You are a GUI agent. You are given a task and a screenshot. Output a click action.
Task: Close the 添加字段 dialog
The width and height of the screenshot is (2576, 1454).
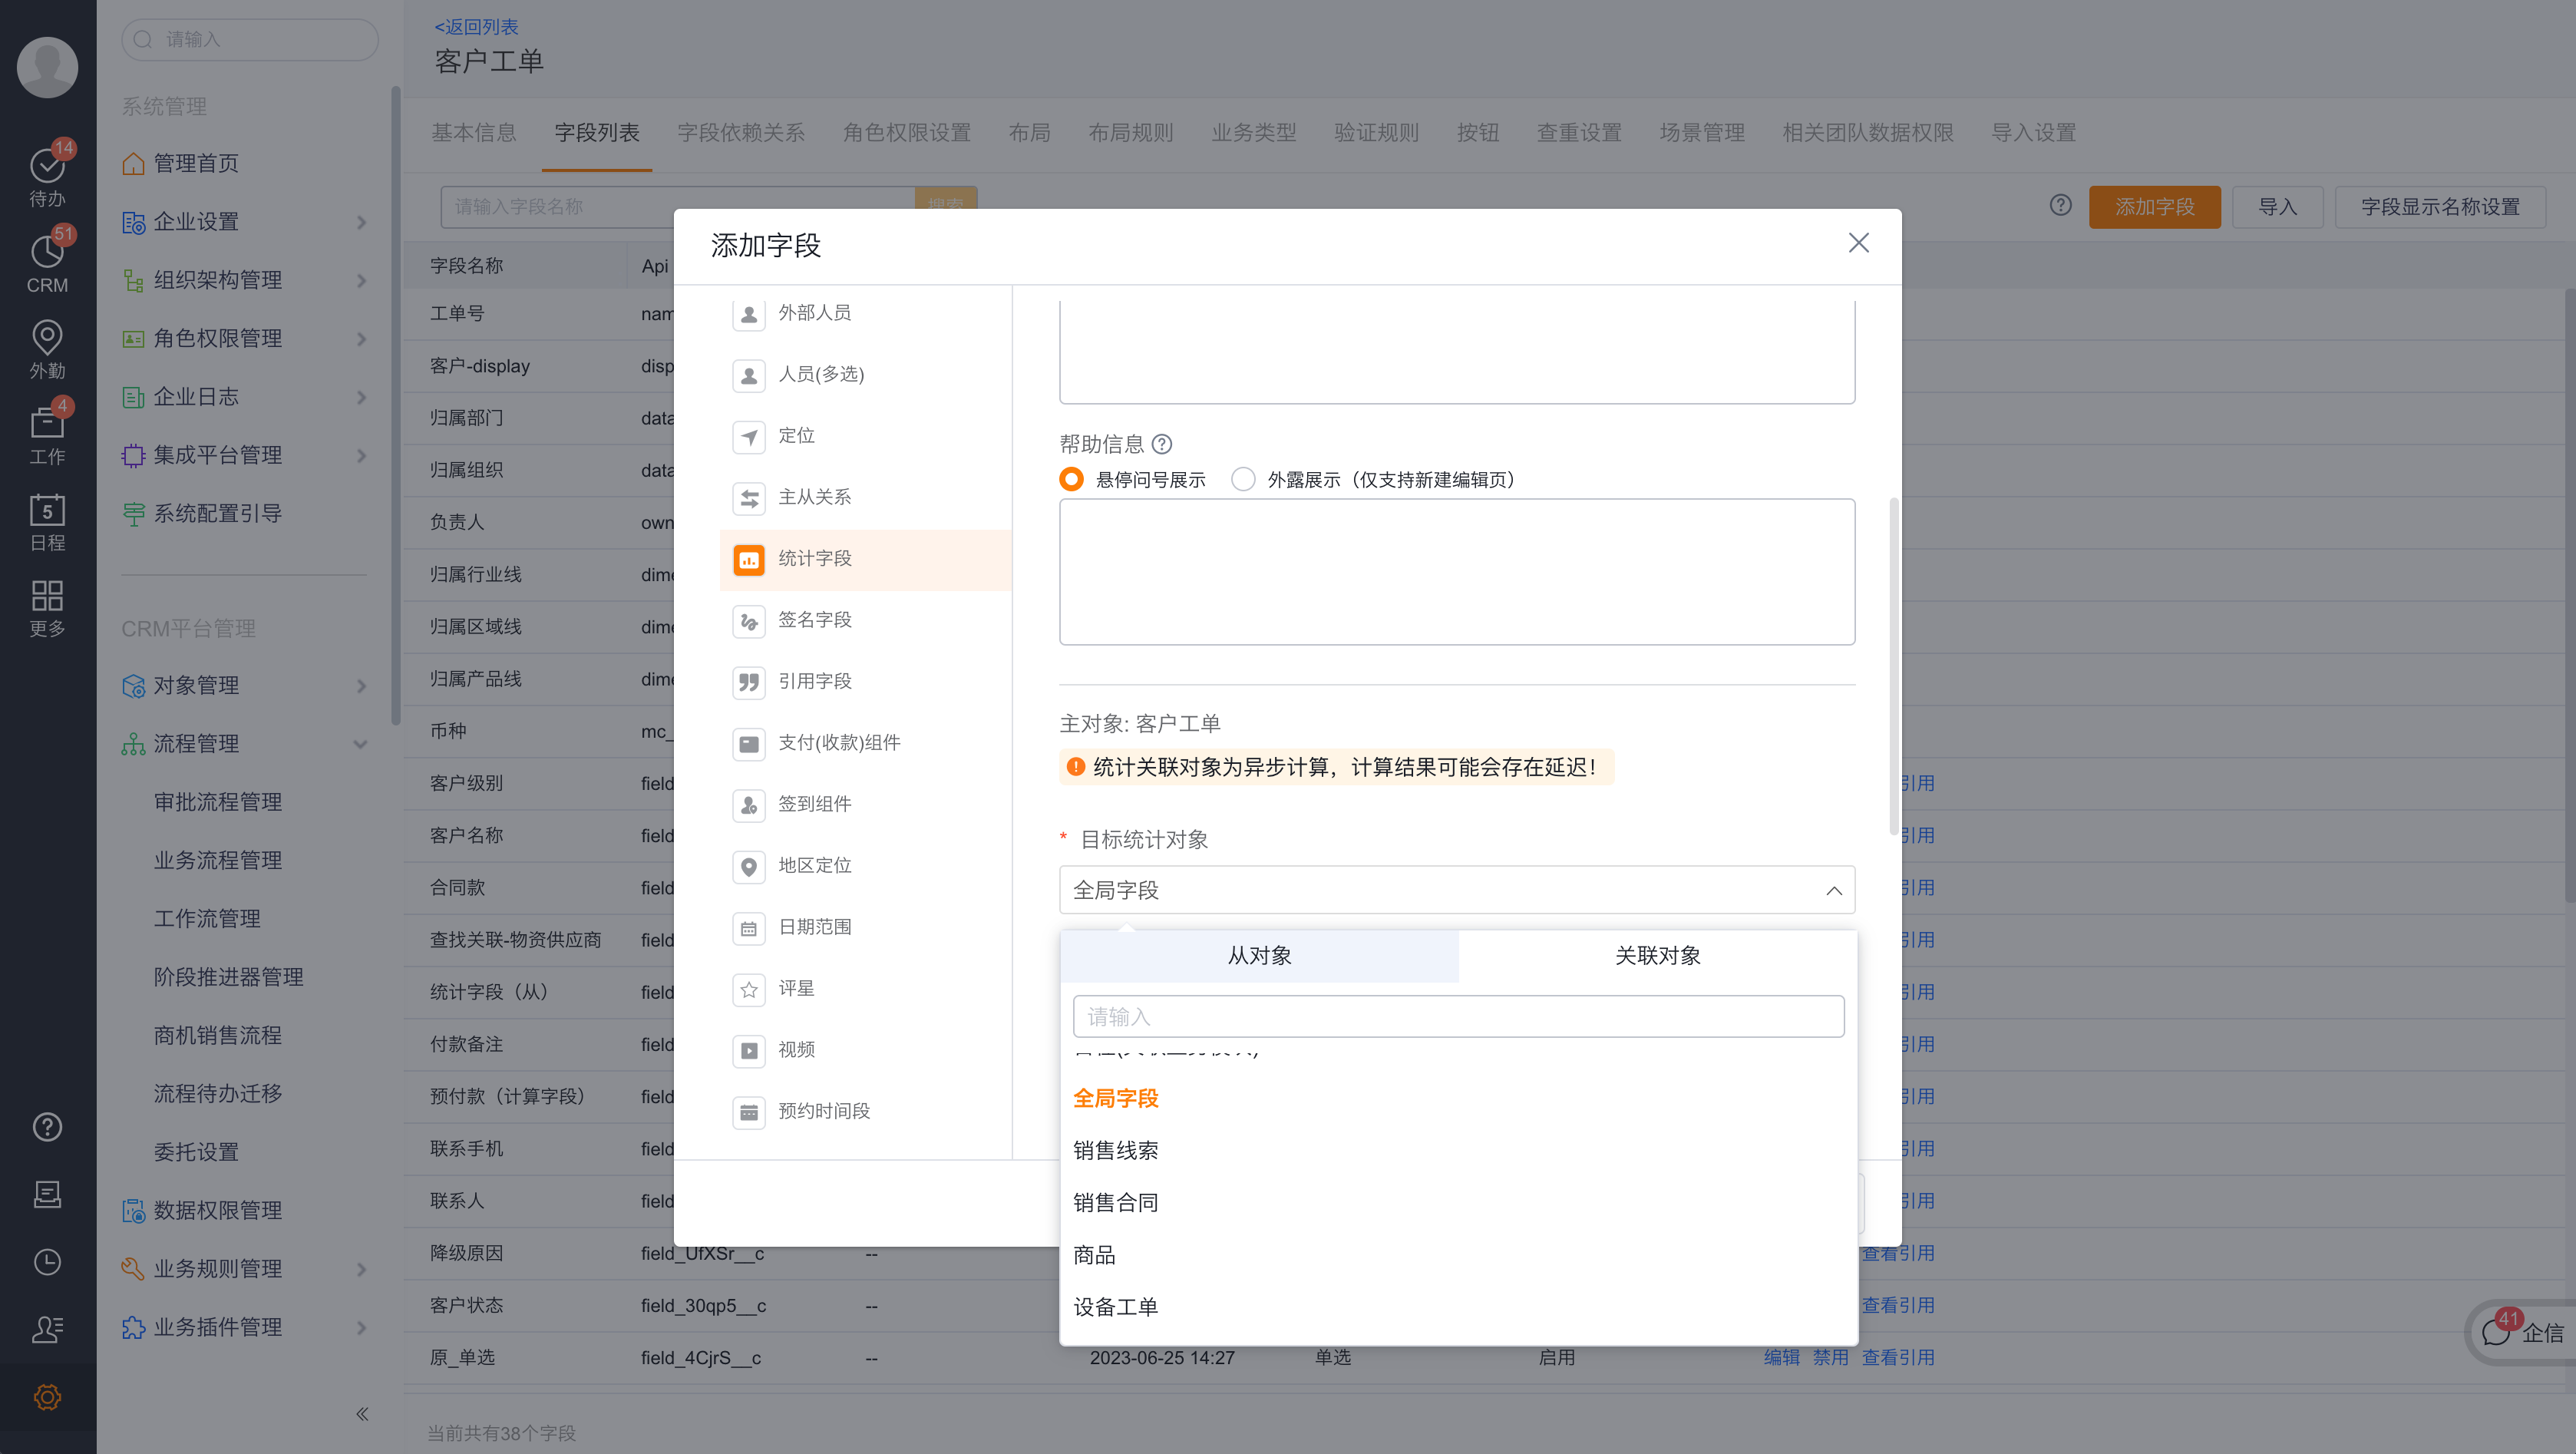1858,243
